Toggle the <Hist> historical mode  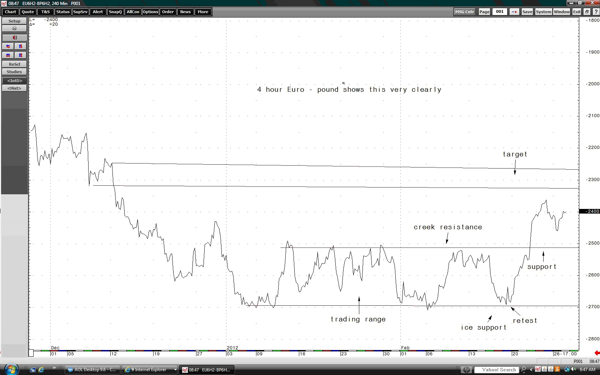pyautogui.click(x=14, y=88)
